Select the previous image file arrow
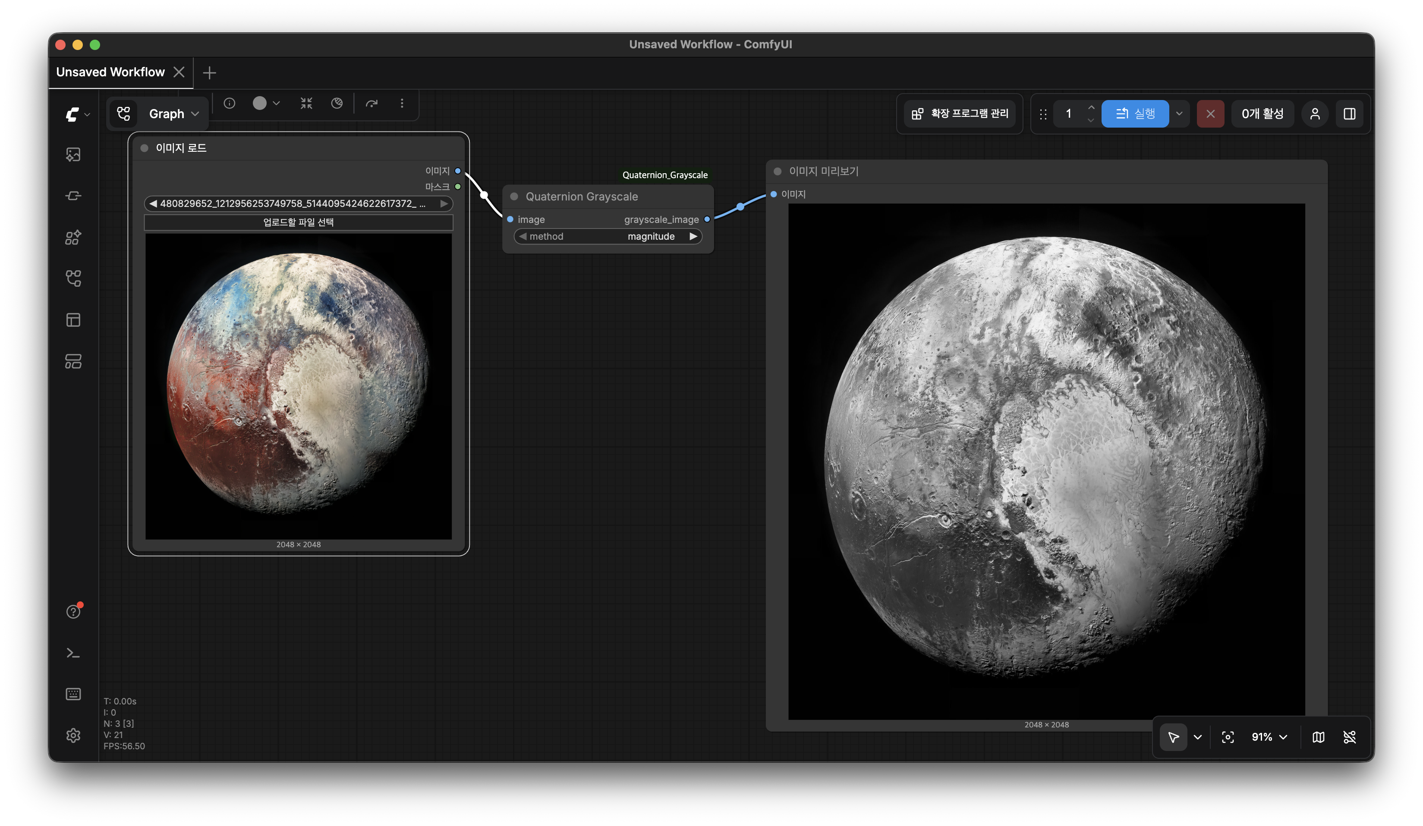1423x826 pixels. pos(153,203)
